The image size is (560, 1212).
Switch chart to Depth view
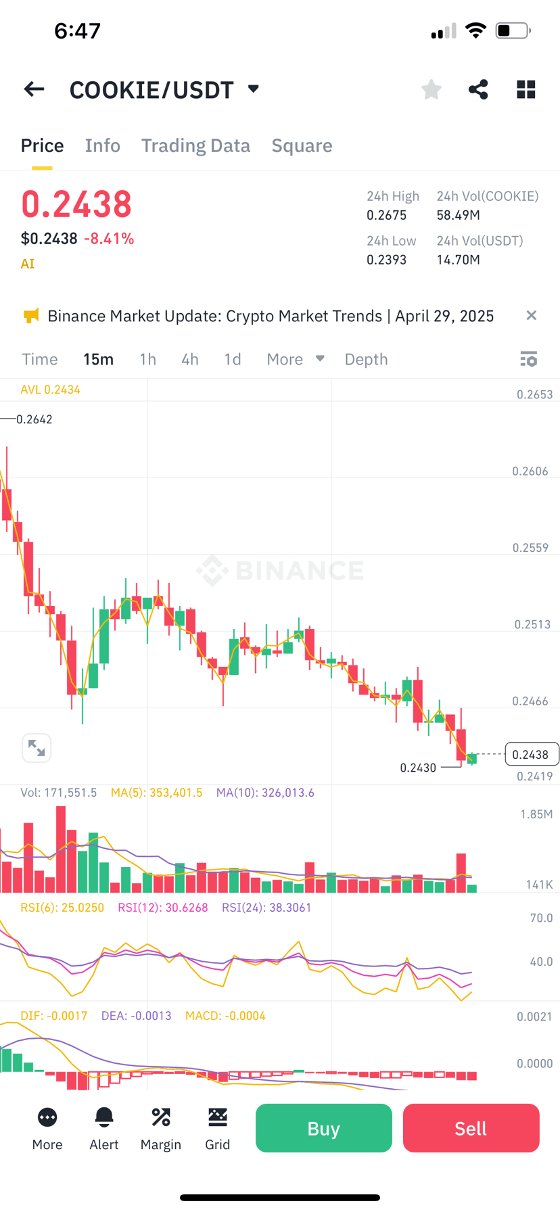click(366, 359)
